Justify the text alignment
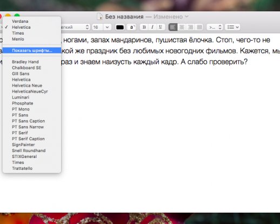This screenshot has height=224, width=280. point(199,27)
